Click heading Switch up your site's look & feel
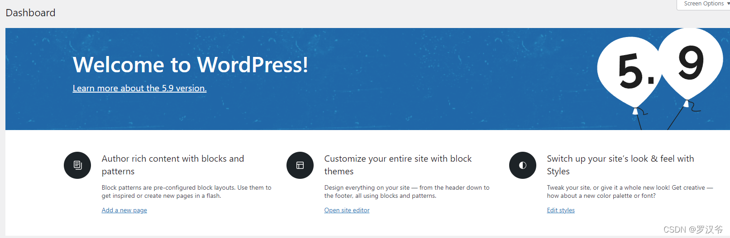The width and height of the screenshot is (730, 238). point(620,165)
